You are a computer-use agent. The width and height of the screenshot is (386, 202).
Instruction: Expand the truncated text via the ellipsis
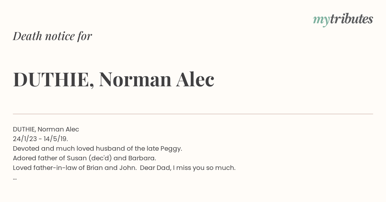pyautogui.click(x=15, y=178)
